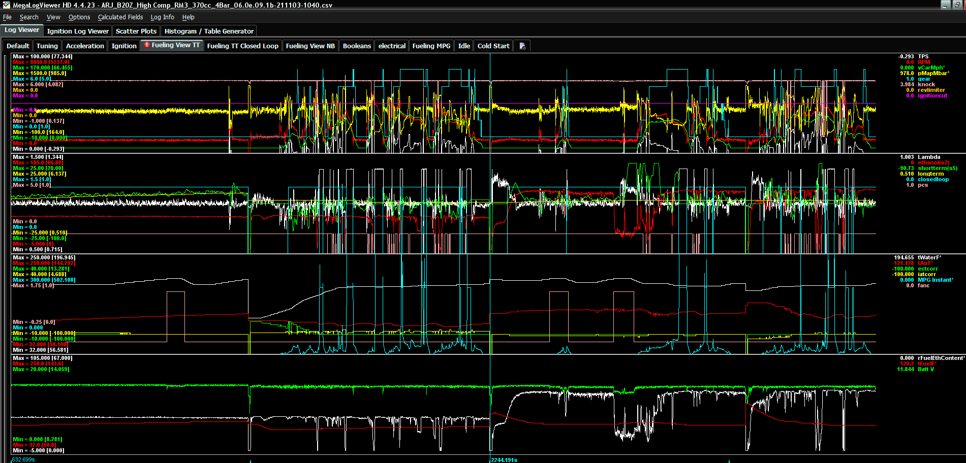Image resolution: width=966 pixels, height=463 pixels.
Task: Click the 2244.191s cursor time marker
Action: pos(504,460)
